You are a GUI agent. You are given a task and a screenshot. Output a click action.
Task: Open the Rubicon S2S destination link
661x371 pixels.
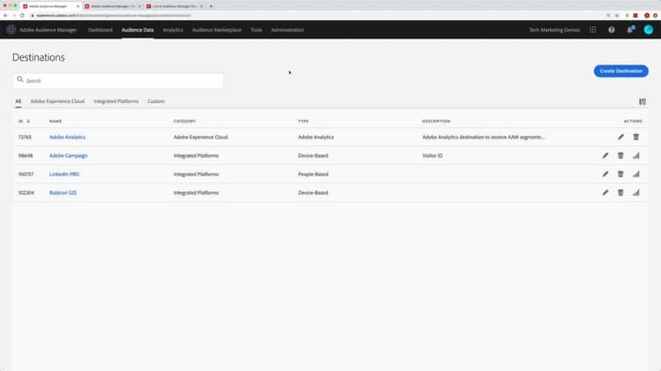tap(63, 193)
